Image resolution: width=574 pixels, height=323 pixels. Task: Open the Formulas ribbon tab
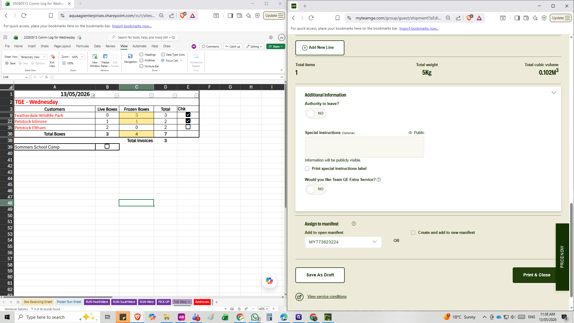[x=83, y=46]
